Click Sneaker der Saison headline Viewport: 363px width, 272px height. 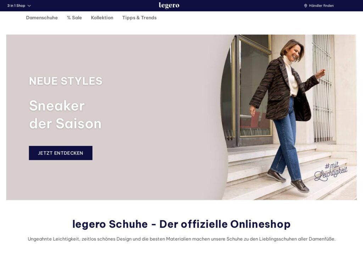[65, 114]
